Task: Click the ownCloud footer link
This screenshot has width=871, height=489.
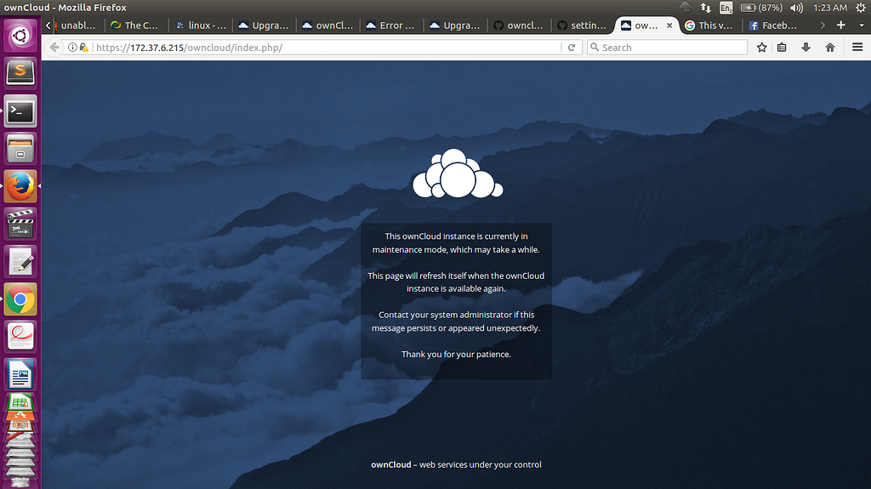Action: pos(391,464)
